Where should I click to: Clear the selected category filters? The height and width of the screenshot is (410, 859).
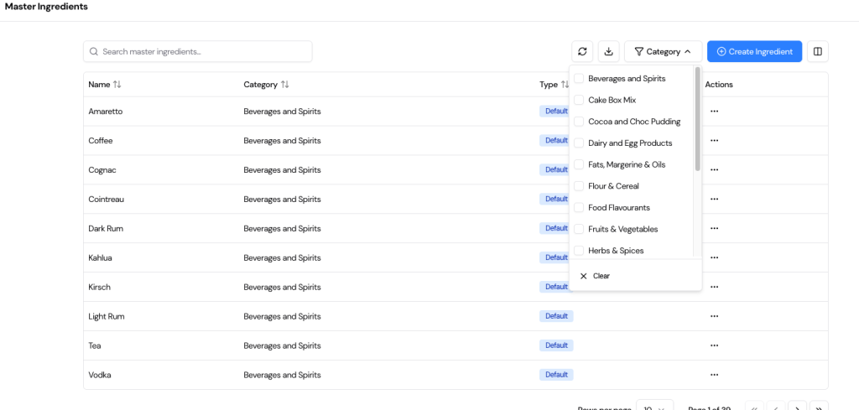pyautogui.click(x=595, y=276)
